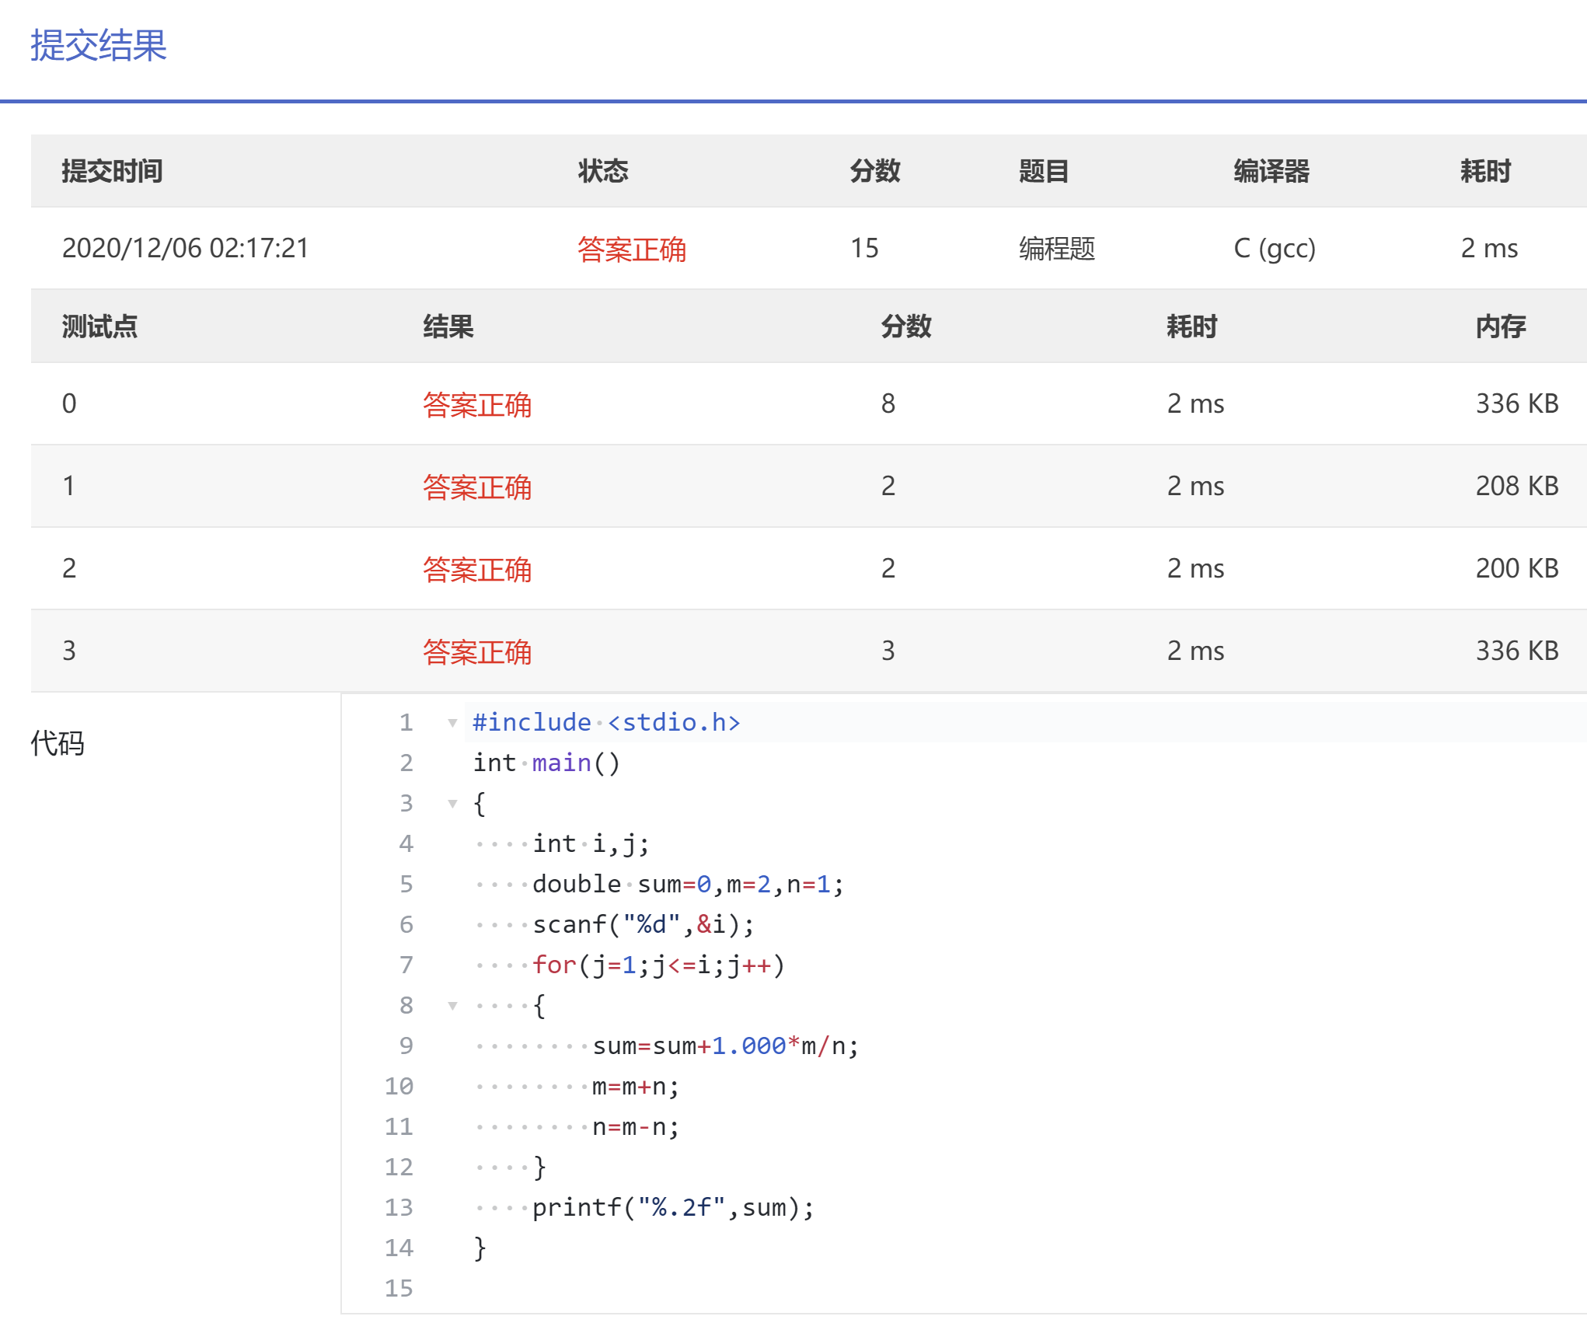Click 答案正确 result for test point 3
Screen dimensions: 1587x1344
click(477, 652)
